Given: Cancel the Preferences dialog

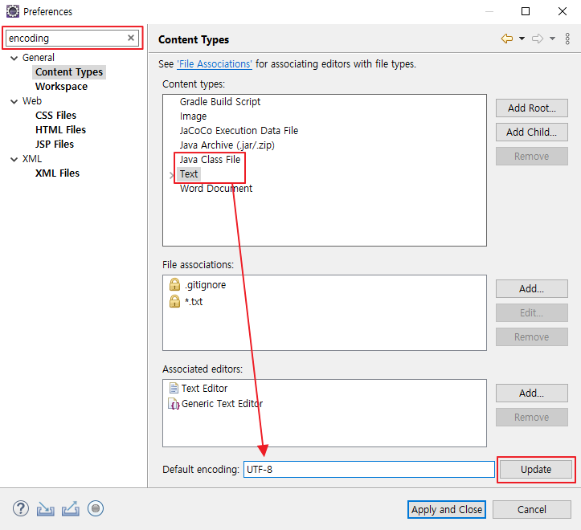Looking at the screenshot, I should (x=532, y=510).
